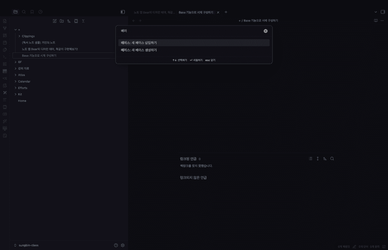Viewport: 388px width, 250px height.
Task: Click the 링크된 언급 heading
Action: [188, 159]
